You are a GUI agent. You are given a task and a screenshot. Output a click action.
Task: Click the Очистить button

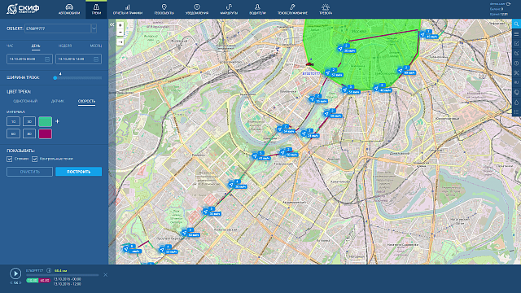[29, 172]
